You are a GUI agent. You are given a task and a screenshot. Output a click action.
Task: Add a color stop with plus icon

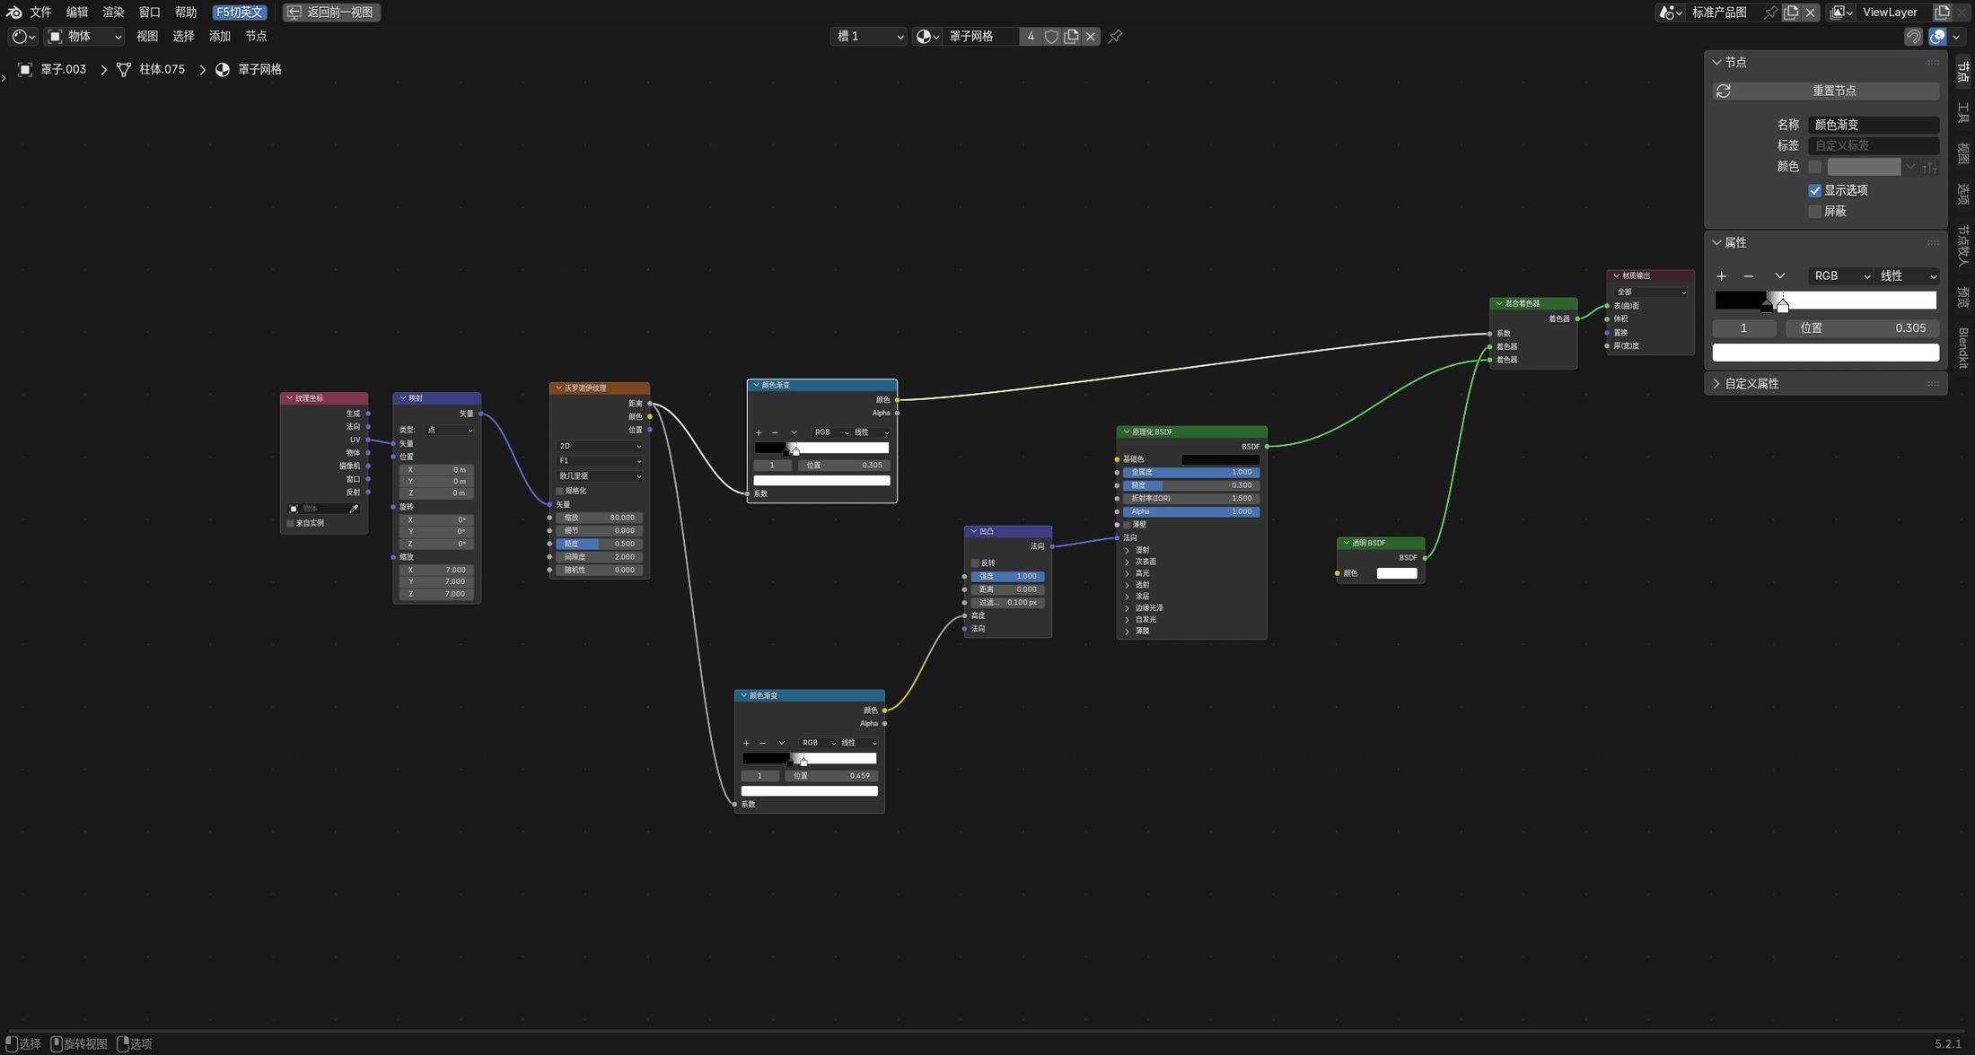pyautogui.click(x=1721, y=276)
